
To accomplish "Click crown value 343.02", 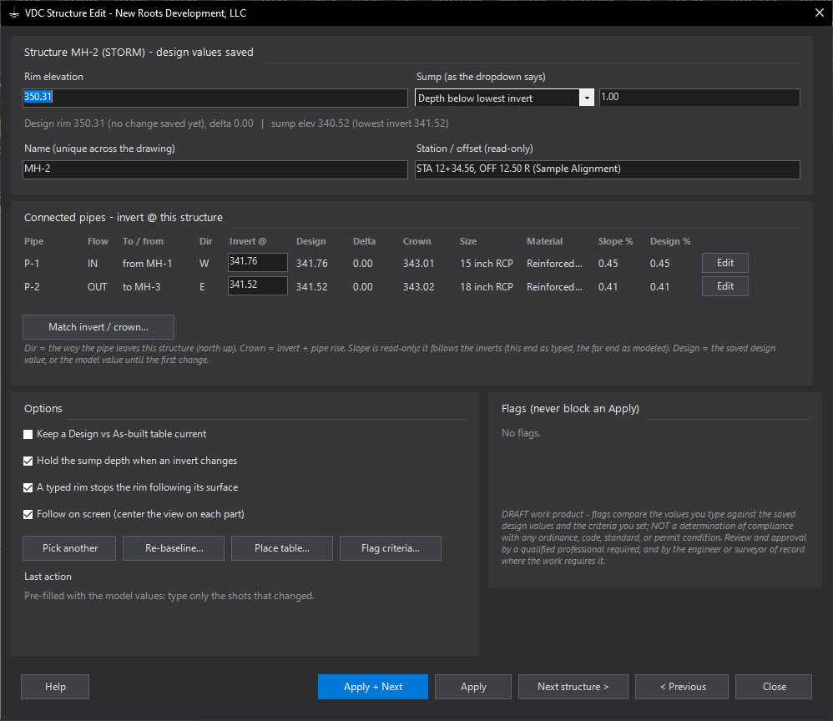I will click(x=419, y=287).
